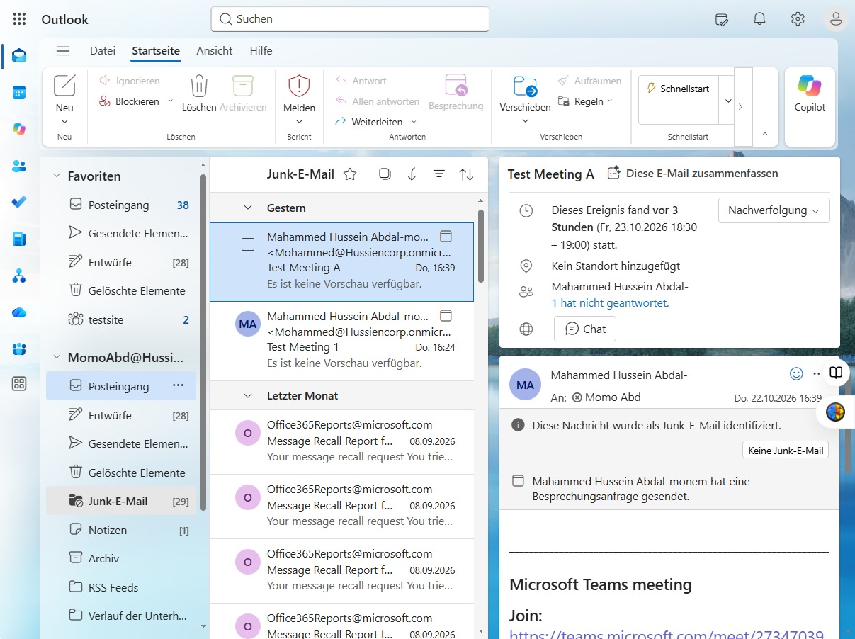This screenshot has height=639, width=855.
Task: Collapse the Gestern message group
Action: point(248,208)
